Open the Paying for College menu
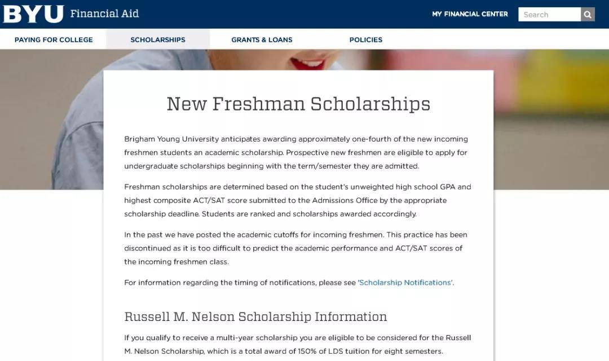The width and height of the screenshot is (609, 361). pos(54,39)
